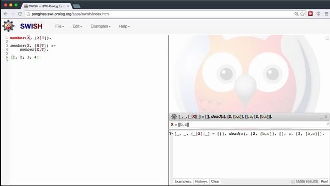The width and height of the screenshot is (330, 186).
Task: Expand the History dropdown
Action: click(201, 181)
